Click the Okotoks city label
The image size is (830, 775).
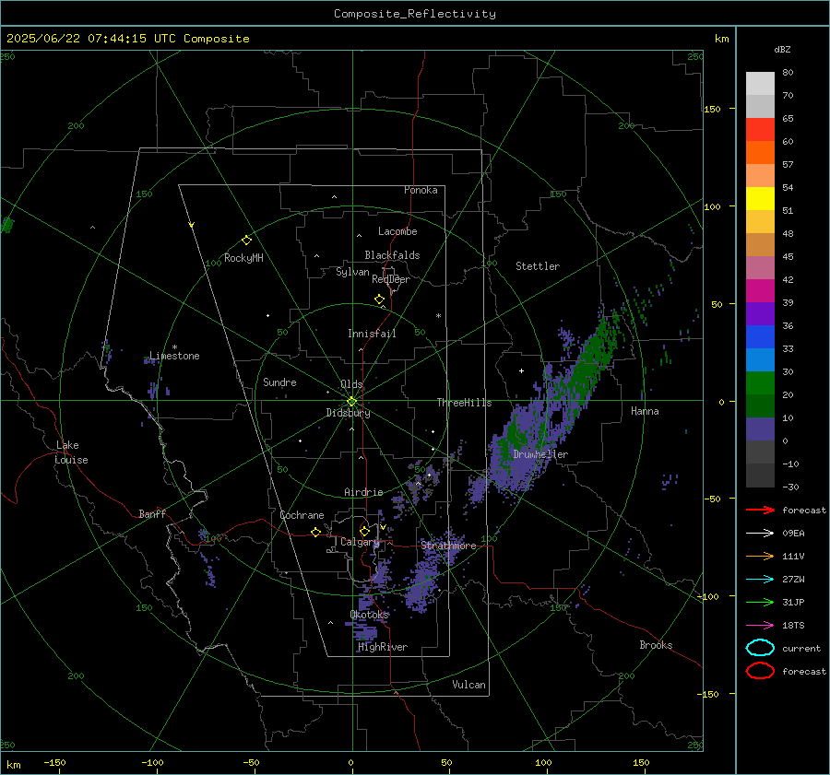click(369, 615)
